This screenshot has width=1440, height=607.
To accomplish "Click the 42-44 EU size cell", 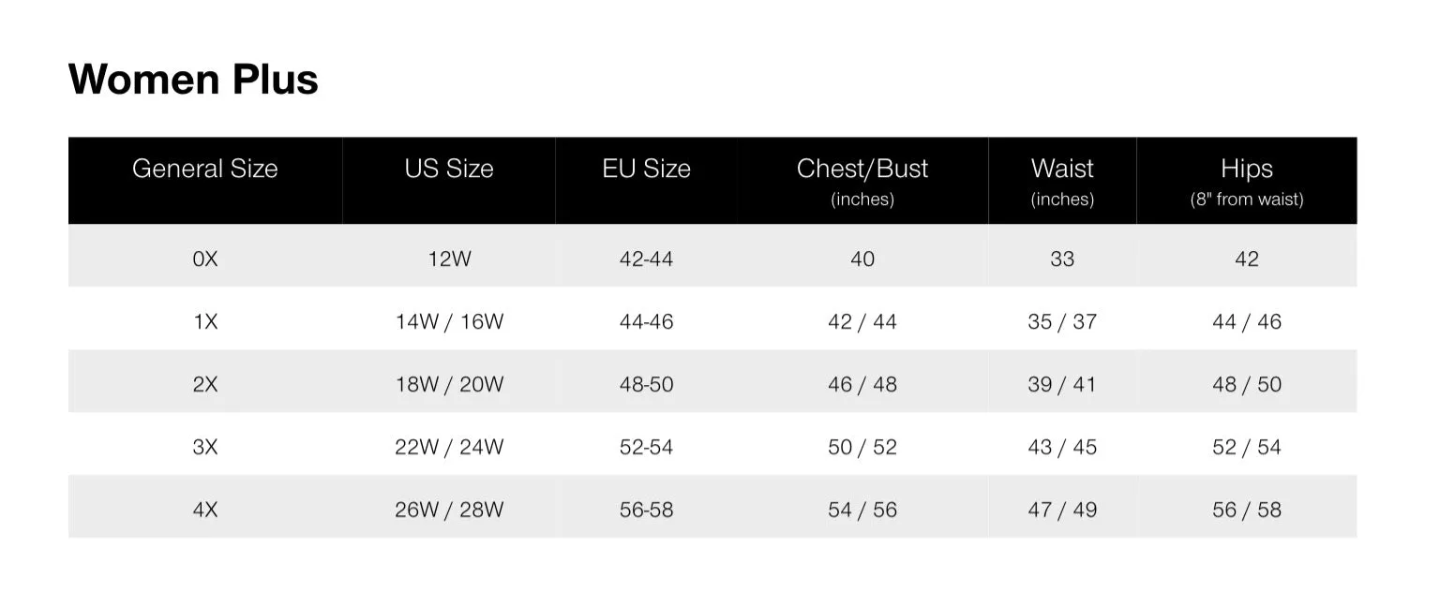I will click(x=647, y=259).
